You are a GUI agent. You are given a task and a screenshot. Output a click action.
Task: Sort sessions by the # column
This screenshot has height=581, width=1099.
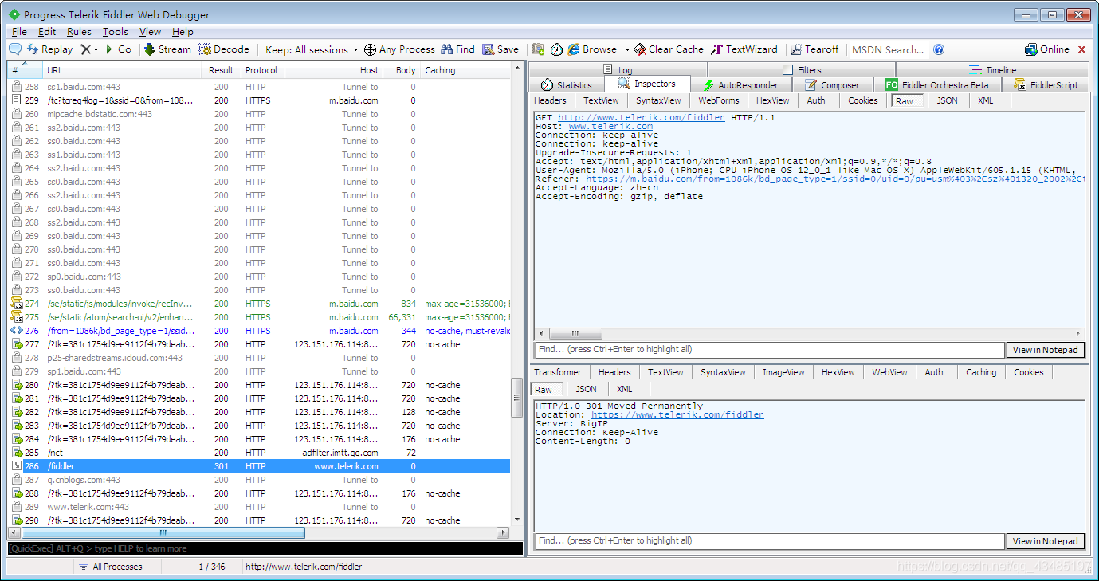coord(25,70)
